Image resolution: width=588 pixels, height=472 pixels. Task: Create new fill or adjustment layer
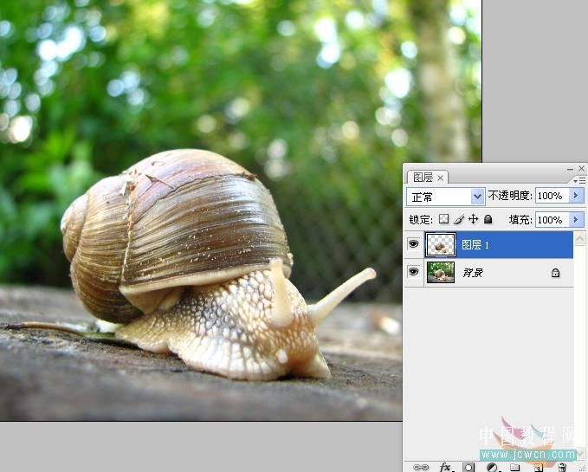[492, 467]
